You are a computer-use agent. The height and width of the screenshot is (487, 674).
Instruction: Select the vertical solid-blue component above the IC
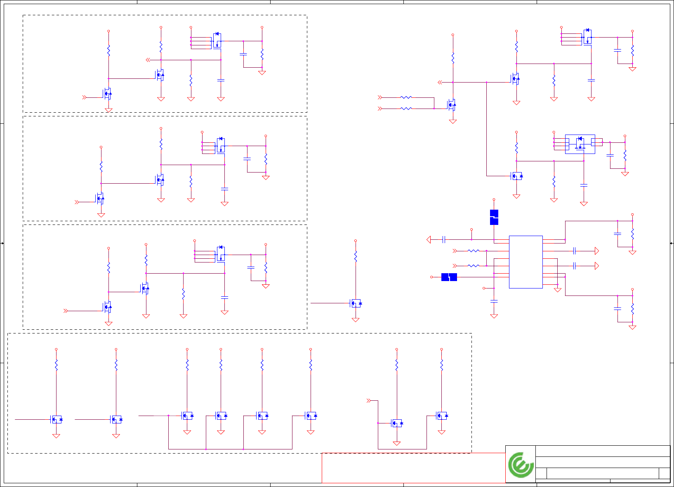pyautogui.click(x=494, y=217)
